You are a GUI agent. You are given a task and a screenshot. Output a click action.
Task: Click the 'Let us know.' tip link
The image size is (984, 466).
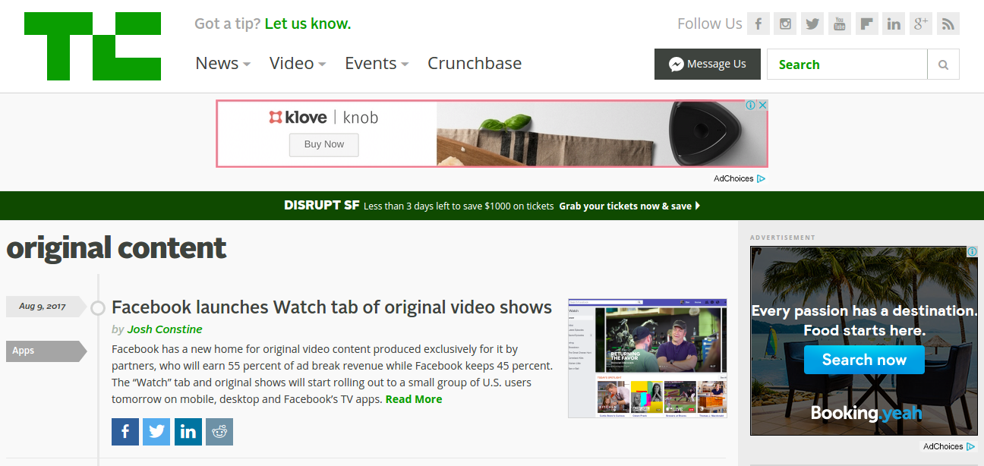pos(307,24)
